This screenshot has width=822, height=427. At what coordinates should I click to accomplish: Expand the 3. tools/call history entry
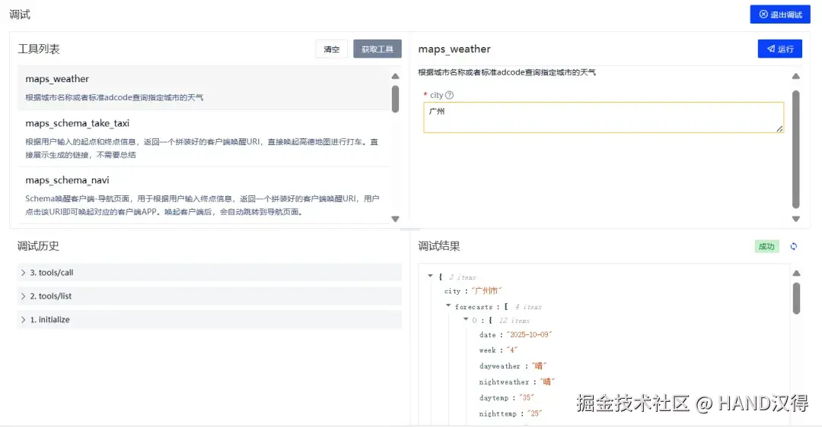(x=210, y=273)
